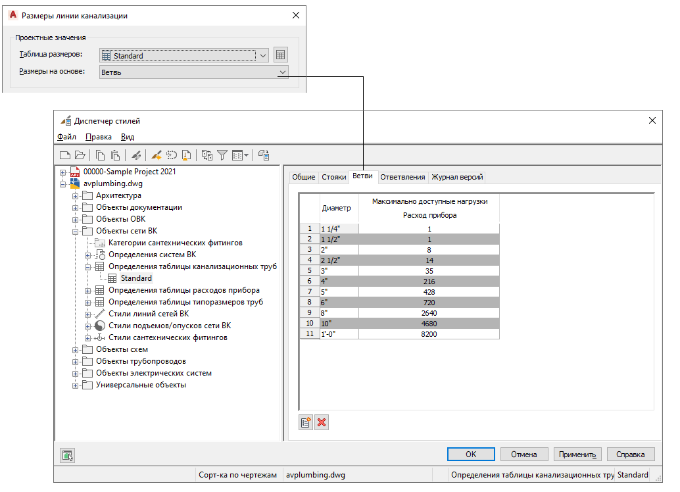Image resolution: width=680 pixels, height=492 pixels.
Task: Open the Вид menu
Action: pos(128,137)
